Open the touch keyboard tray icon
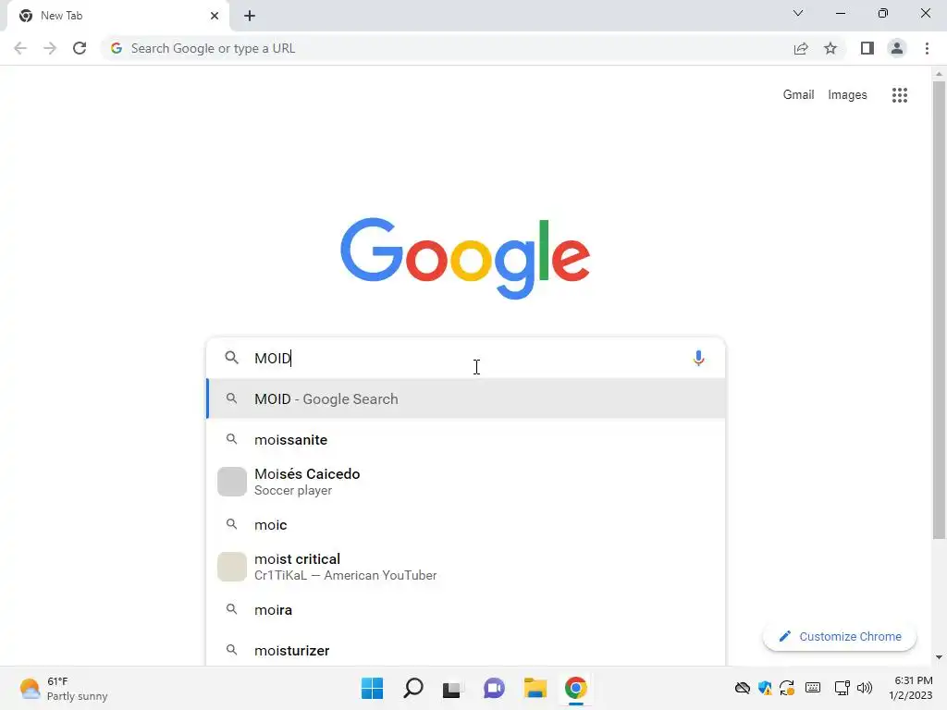Image resolution: width=947 pixels, height=710 pixels. click(x=813, y=688)
